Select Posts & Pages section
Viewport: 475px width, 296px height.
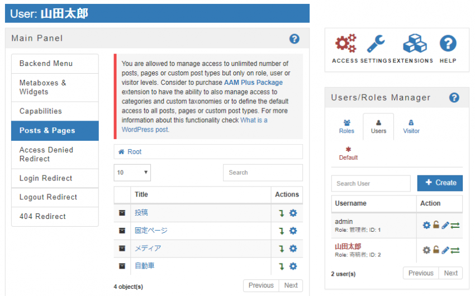tap(55, 131)
